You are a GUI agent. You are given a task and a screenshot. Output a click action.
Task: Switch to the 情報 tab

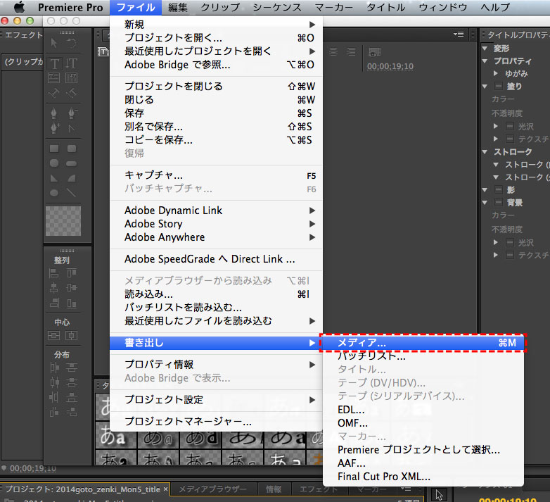click(274, 489)
